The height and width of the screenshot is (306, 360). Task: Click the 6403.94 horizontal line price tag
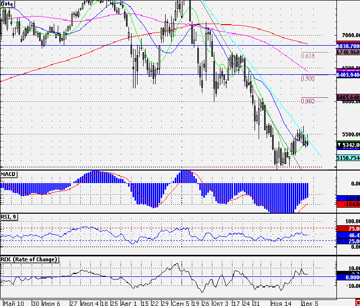[x=348, y=75]
